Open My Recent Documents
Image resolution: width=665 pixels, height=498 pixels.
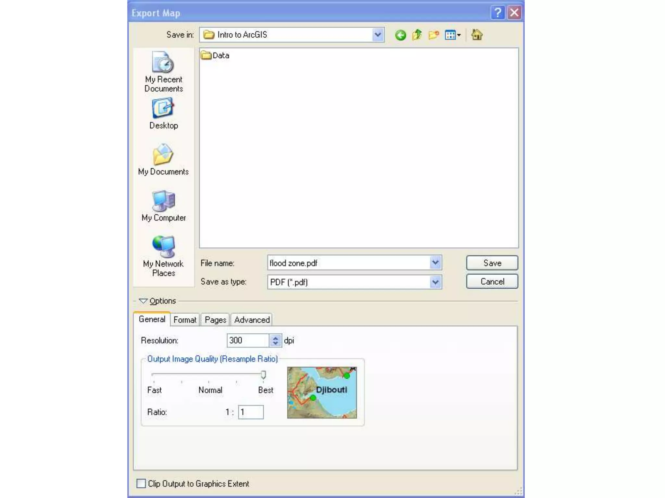pos(164,72)
